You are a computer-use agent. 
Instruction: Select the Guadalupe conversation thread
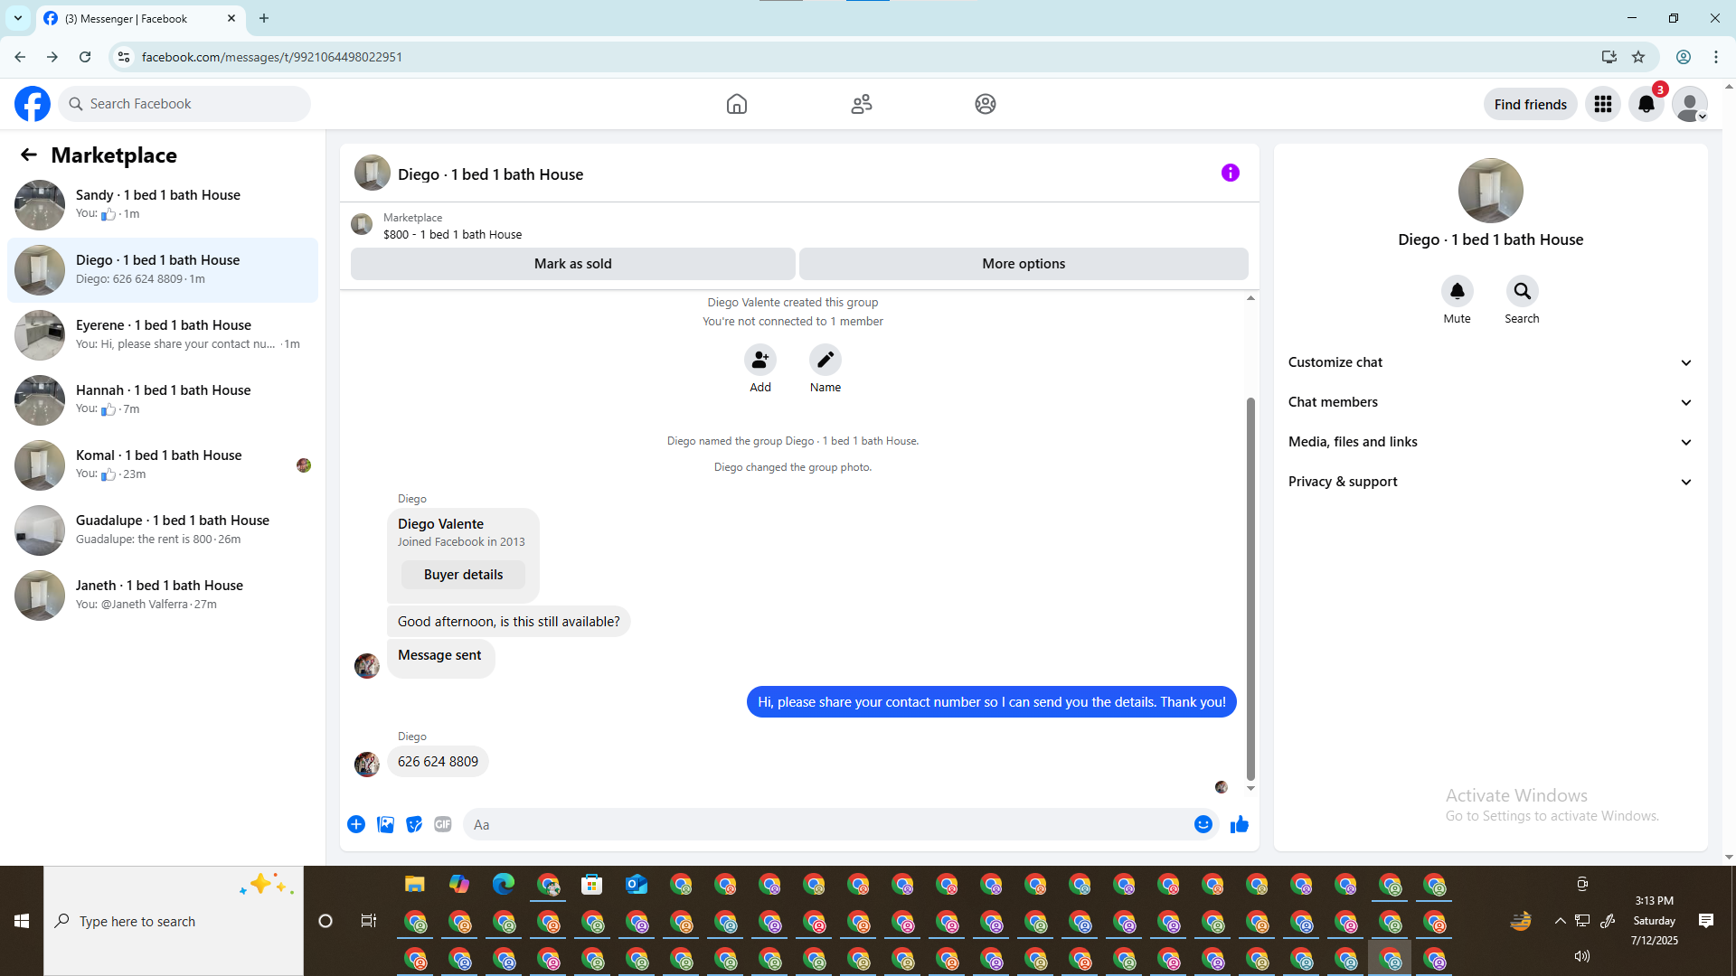click(x=163, y=530)
